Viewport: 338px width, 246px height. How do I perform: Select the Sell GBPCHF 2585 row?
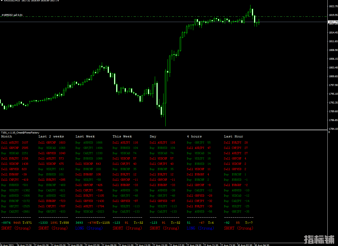coord(15,148)
